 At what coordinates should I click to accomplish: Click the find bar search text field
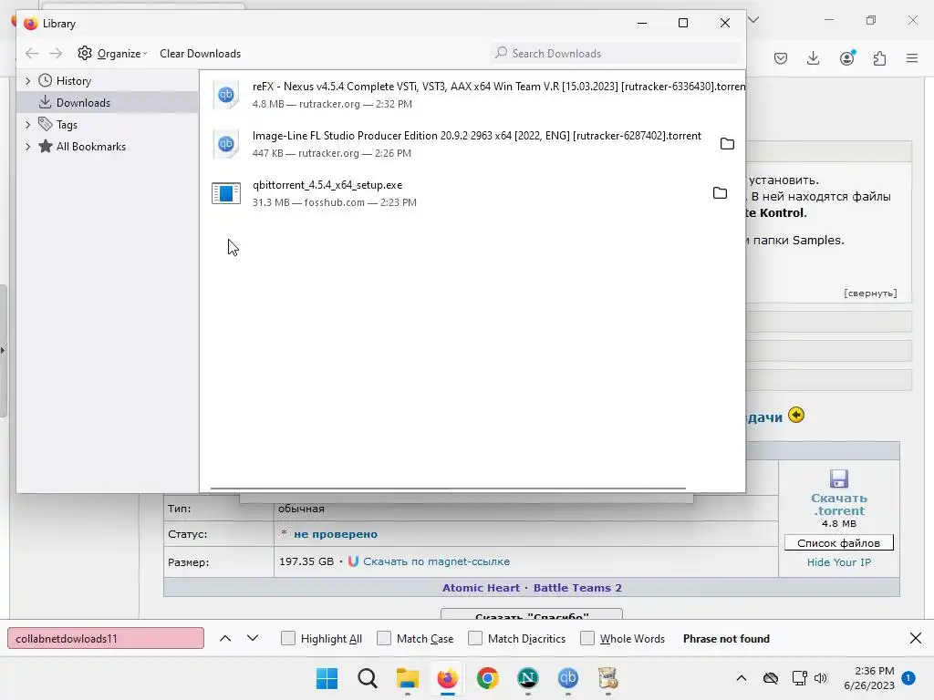pyautogui.click(x=106, y=639)
